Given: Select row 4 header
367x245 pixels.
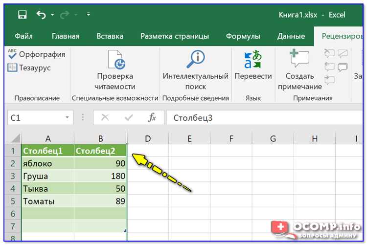Looking at the screenshot, I should [x=13, y=188].
